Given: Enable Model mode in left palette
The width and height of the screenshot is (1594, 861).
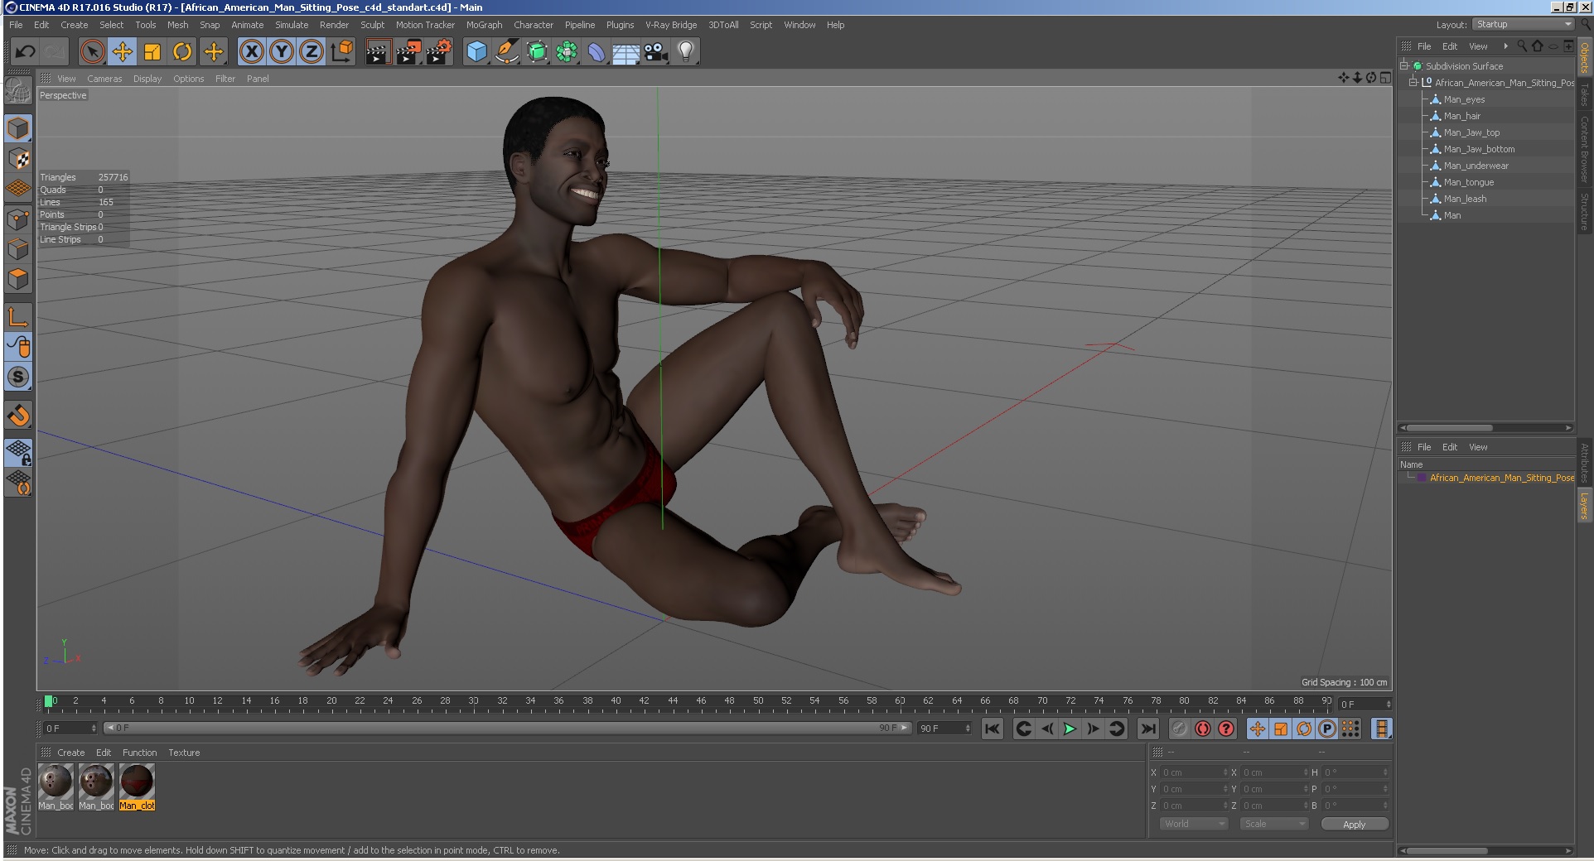Looking at the screenshot, I should [18, 128].
